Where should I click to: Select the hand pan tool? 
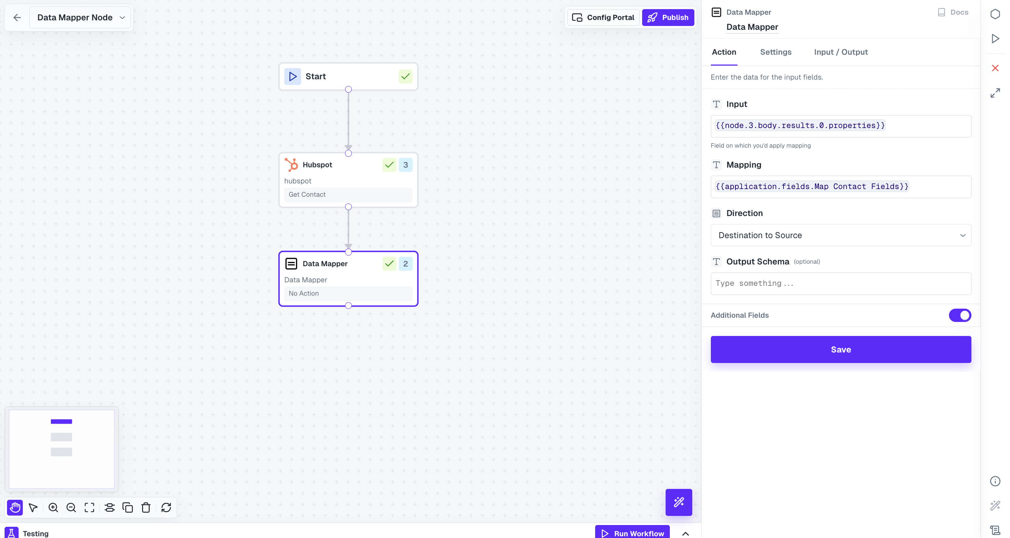coord(15,507)
